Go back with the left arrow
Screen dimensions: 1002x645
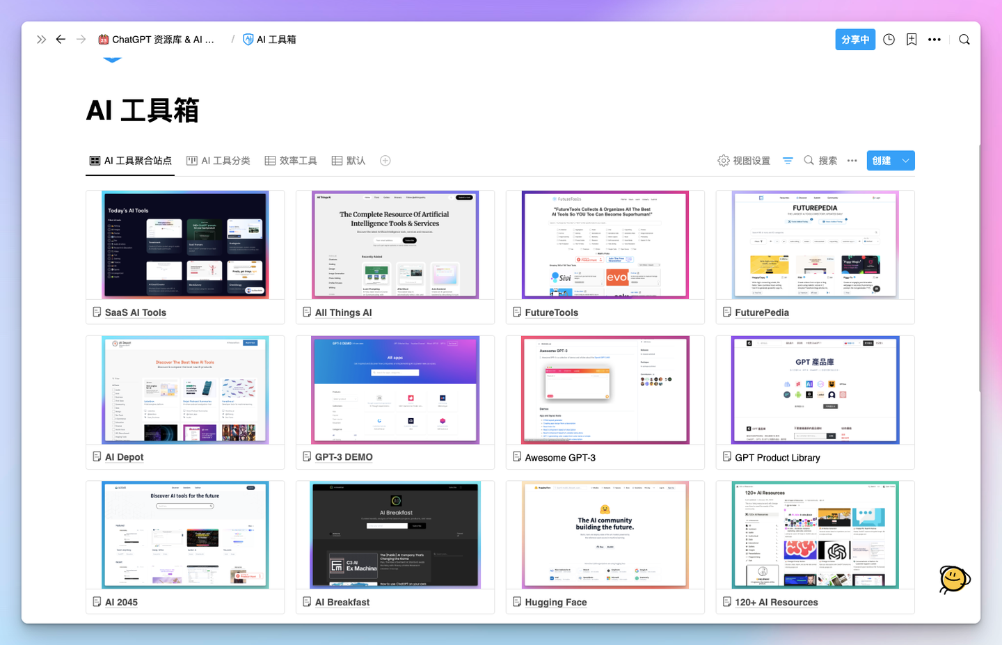[61, 40]
